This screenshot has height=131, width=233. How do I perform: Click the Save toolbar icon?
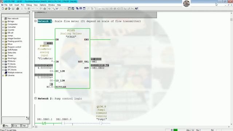[13, 9]
